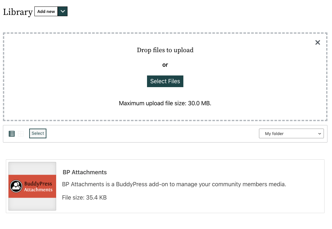Click Maximum upload file size text

(x=165, y=103)
